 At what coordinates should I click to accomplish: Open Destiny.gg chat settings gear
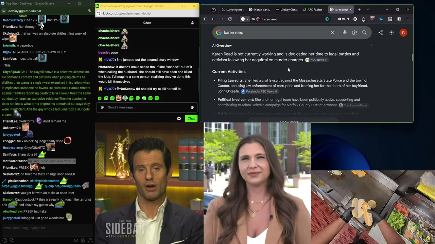click(x=83, y=240)
